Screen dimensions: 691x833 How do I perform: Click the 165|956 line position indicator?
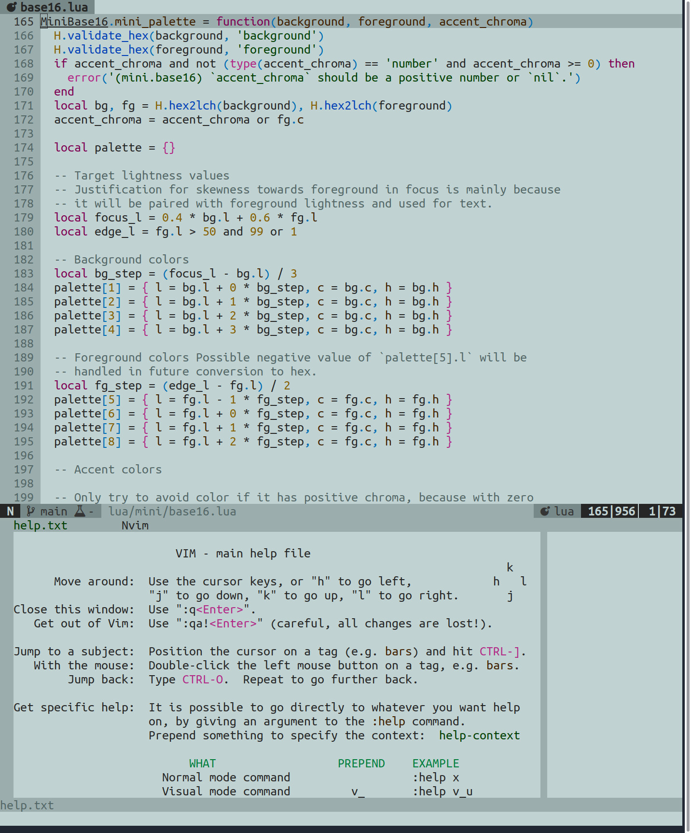tap(611, 511)
